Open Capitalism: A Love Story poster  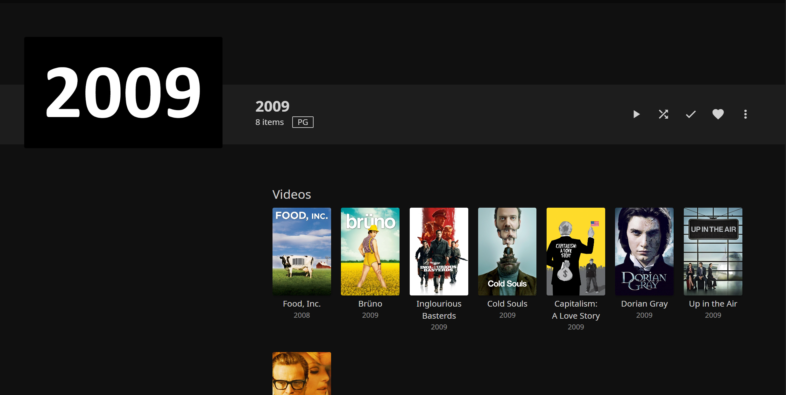click(576, 251)
